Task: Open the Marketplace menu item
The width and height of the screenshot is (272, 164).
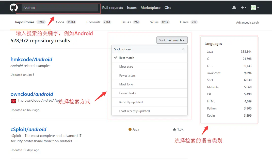Action: point(150,8)
